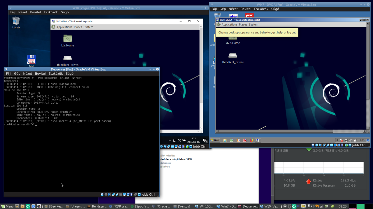Show hidden tray icons in Win7
This screenshot has width=373, height=209.
tap(337, 140)
